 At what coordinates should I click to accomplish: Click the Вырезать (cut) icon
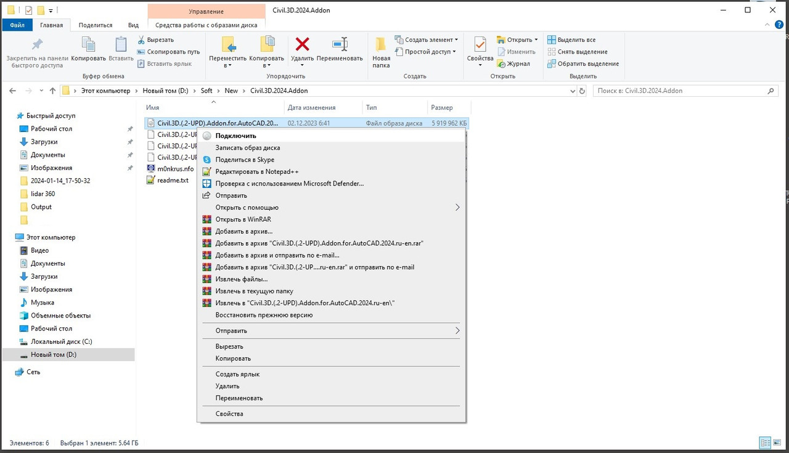tap(141, 39)
